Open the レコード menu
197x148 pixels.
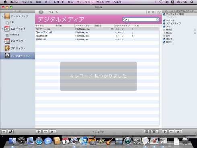coord(59,2)
